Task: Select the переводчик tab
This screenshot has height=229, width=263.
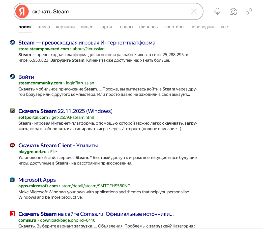Action: tap(202, 27)
